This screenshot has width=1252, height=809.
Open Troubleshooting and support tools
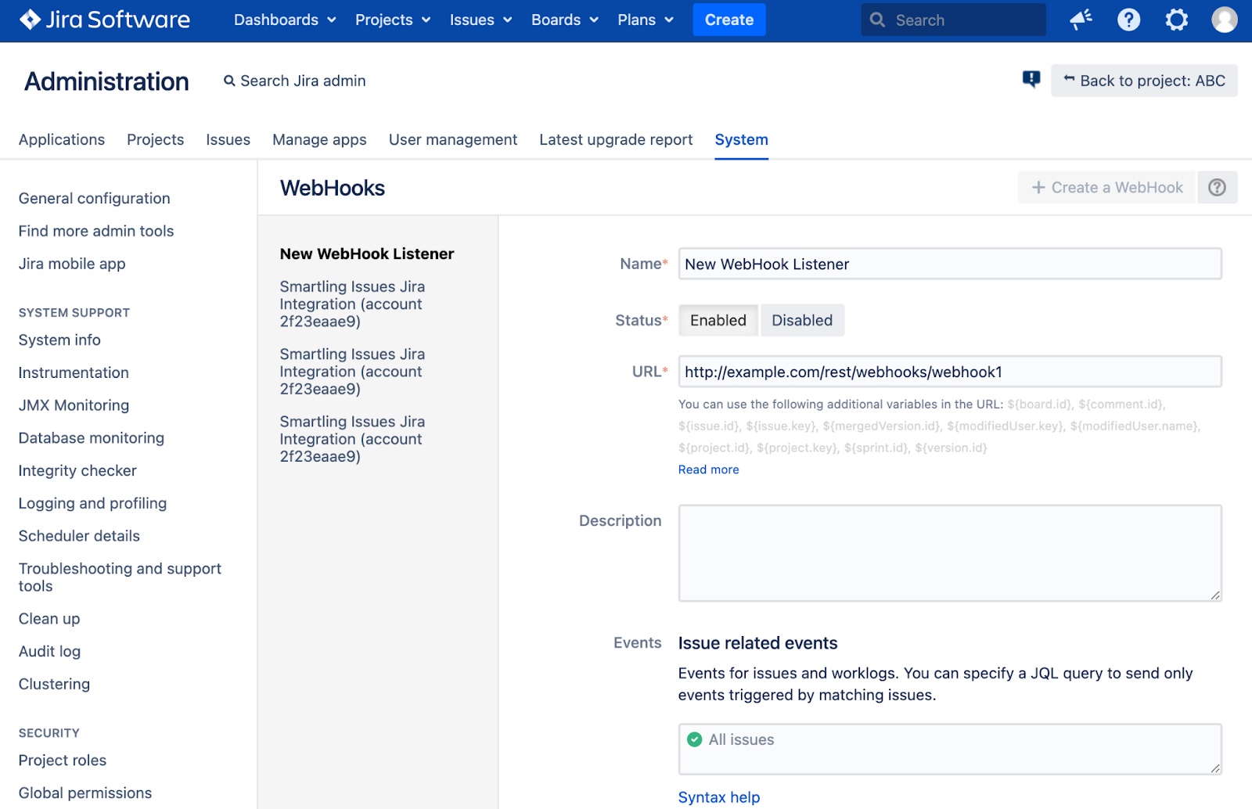[x=120, y=577]
